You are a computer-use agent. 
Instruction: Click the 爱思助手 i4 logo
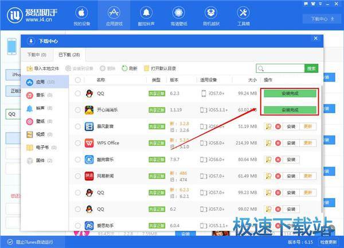[x=32, y=15]
